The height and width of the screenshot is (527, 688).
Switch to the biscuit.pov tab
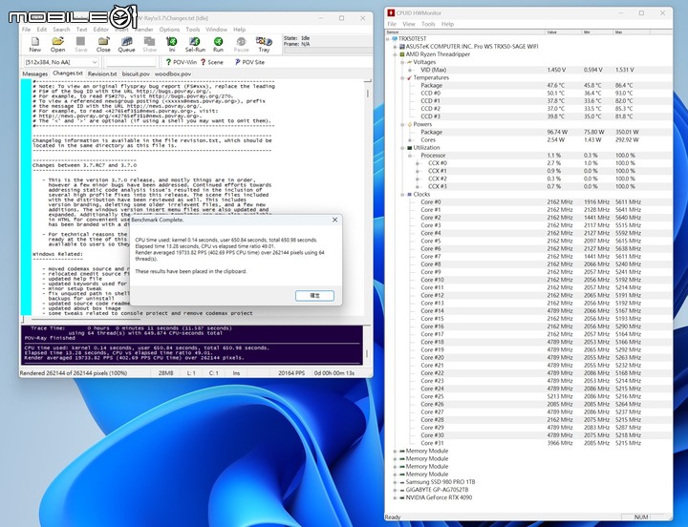coord(136,74)
